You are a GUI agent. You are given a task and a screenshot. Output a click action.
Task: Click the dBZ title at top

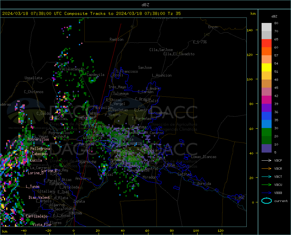[145, 5]
